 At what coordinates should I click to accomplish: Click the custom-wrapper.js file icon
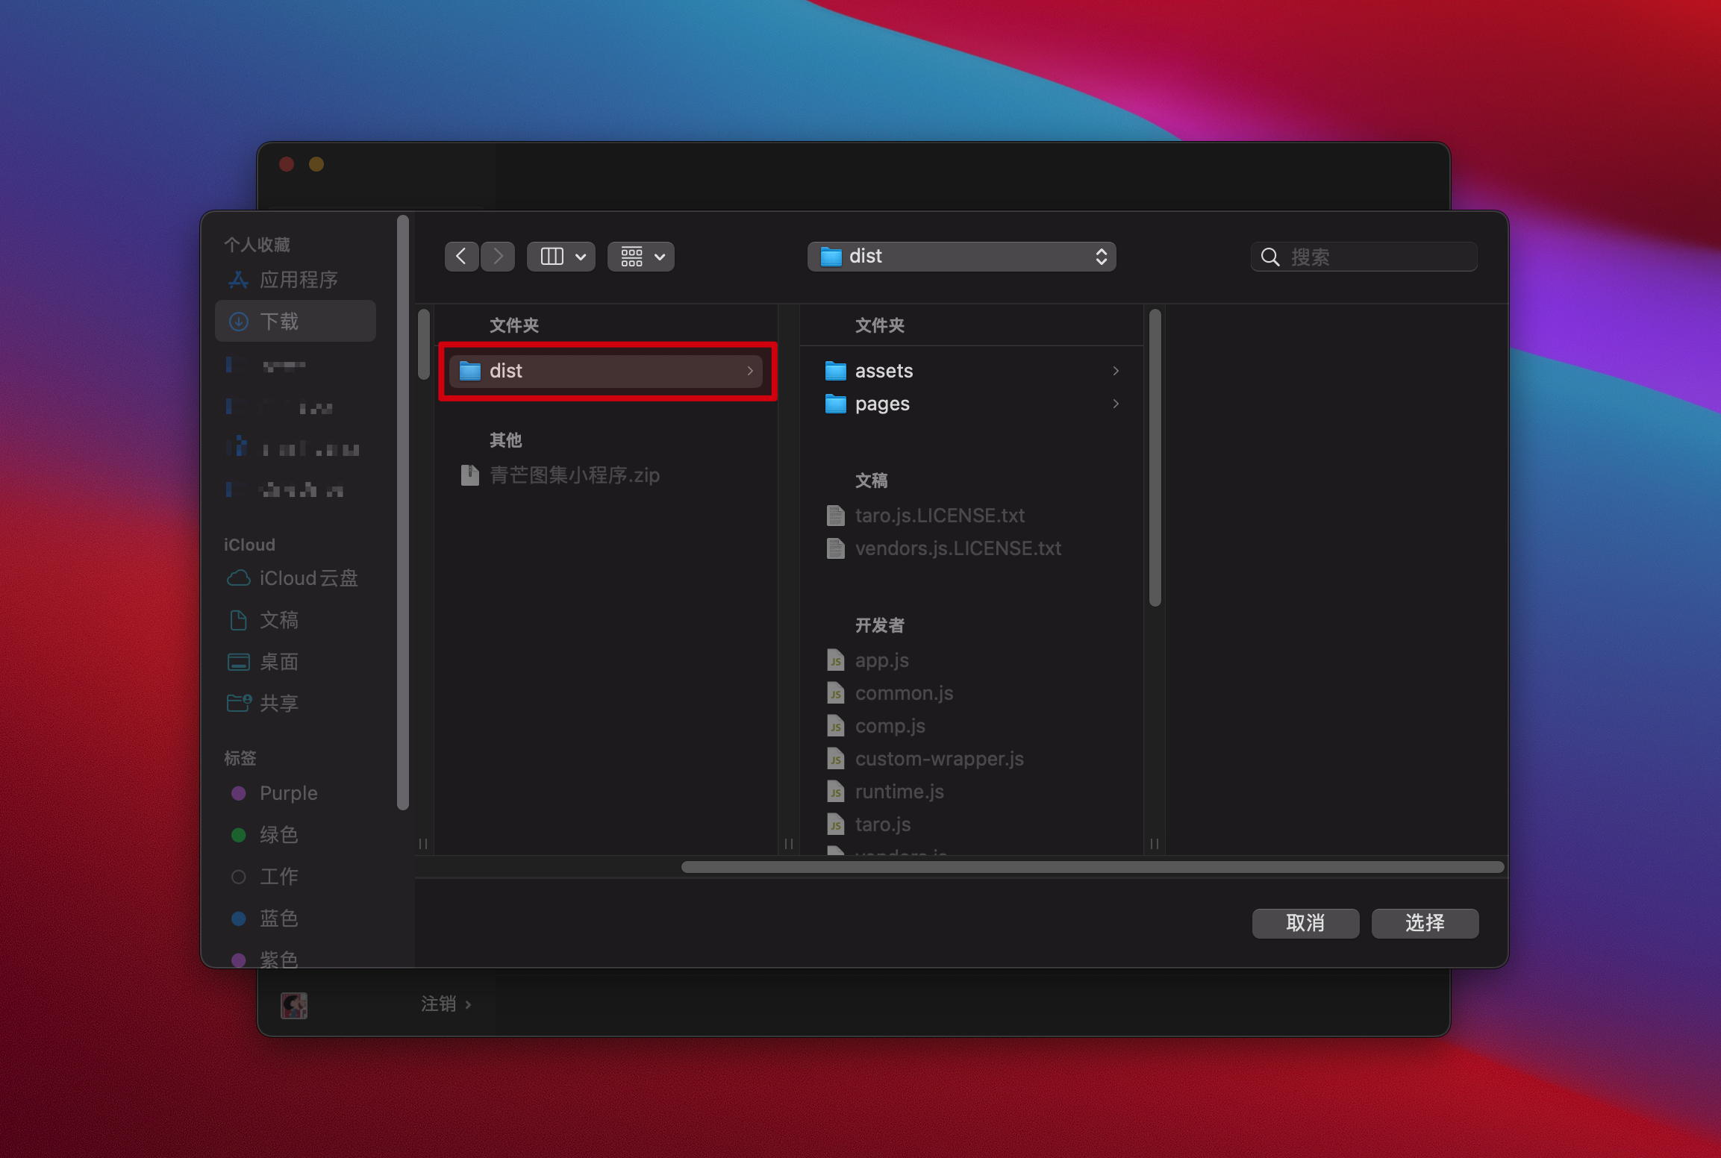tap(835, 759)
